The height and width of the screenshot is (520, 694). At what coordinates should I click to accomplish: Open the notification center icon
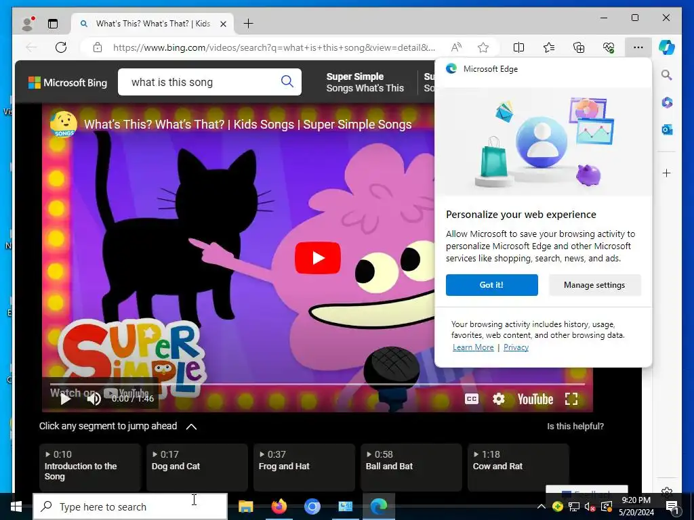(x=673, y=507)
